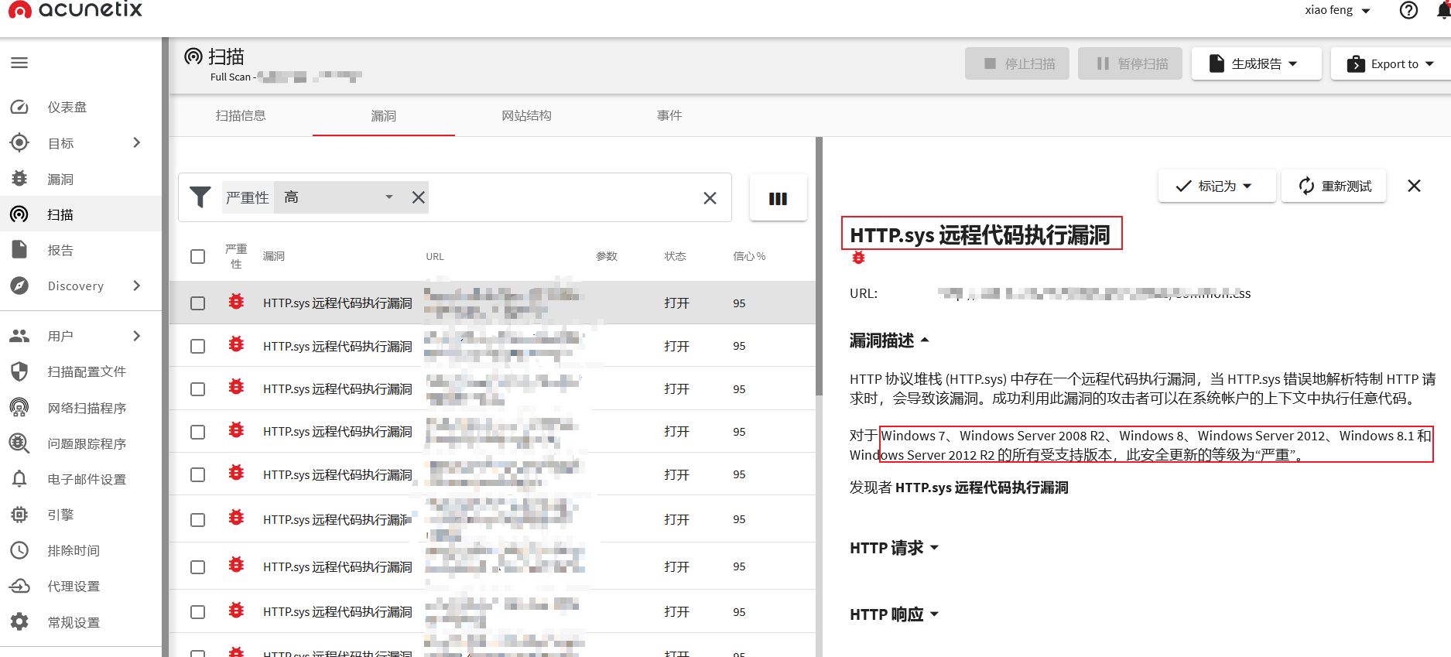Viewport: 1451px width, 657px height.
Task: Open the hamburger menu in sidebar
Action: coord(19,63)
